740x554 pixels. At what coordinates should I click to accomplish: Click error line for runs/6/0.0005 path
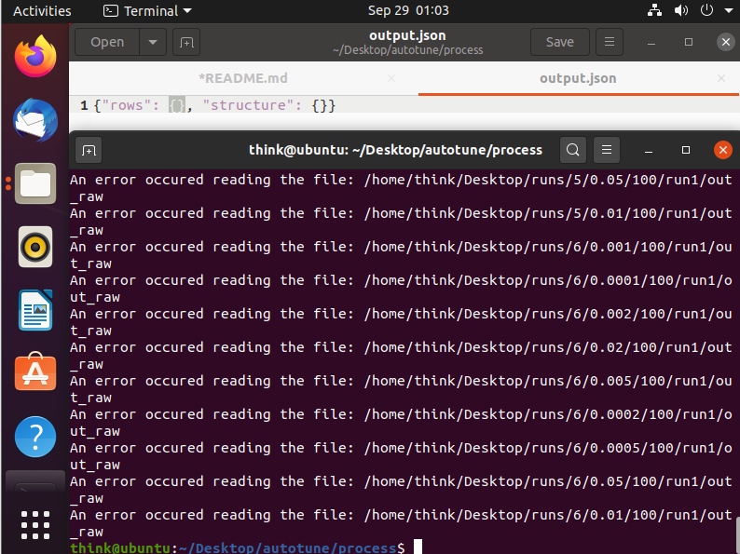[x=401, y=456]
